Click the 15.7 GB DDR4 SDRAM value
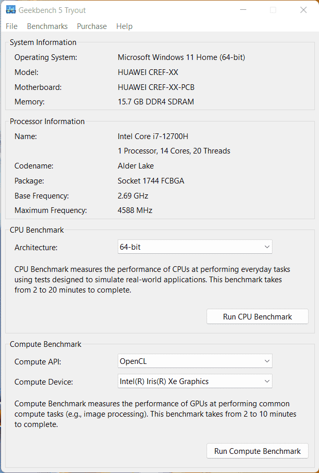Screen dimensions: 319x473 point(156,102)
